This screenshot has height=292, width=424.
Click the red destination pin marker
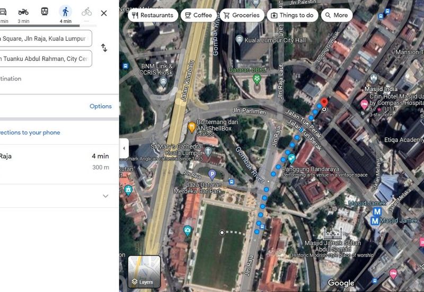pos(324,103)
